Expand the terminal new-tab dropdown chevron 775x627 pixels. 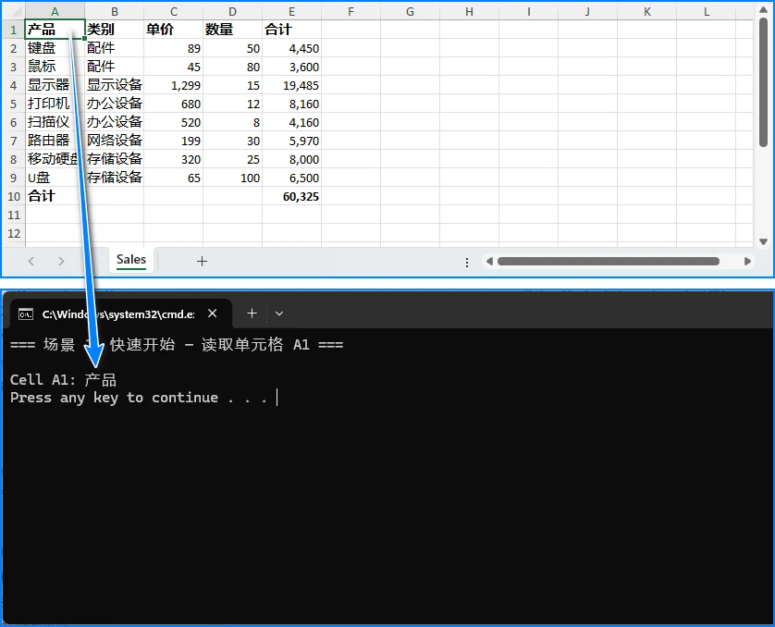(x=279, y=313)
